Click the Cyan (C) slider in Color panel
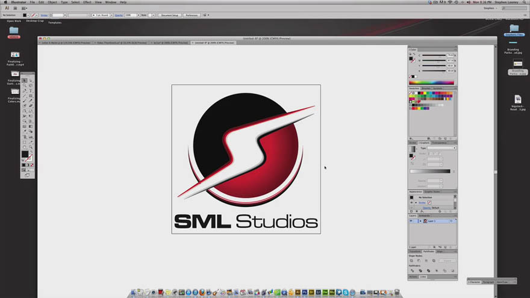Viewport: 530px width, 298px height. 434,55
